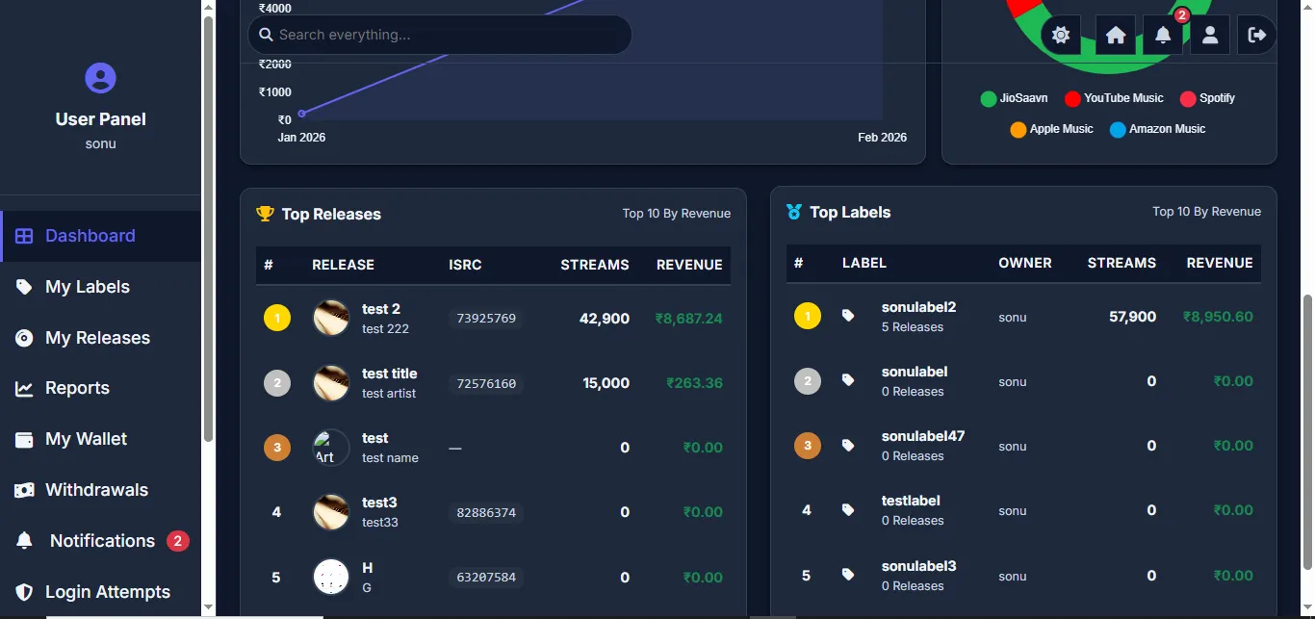Click the logout icon button
The image size is (1315, 619).
coord(1257,35)
